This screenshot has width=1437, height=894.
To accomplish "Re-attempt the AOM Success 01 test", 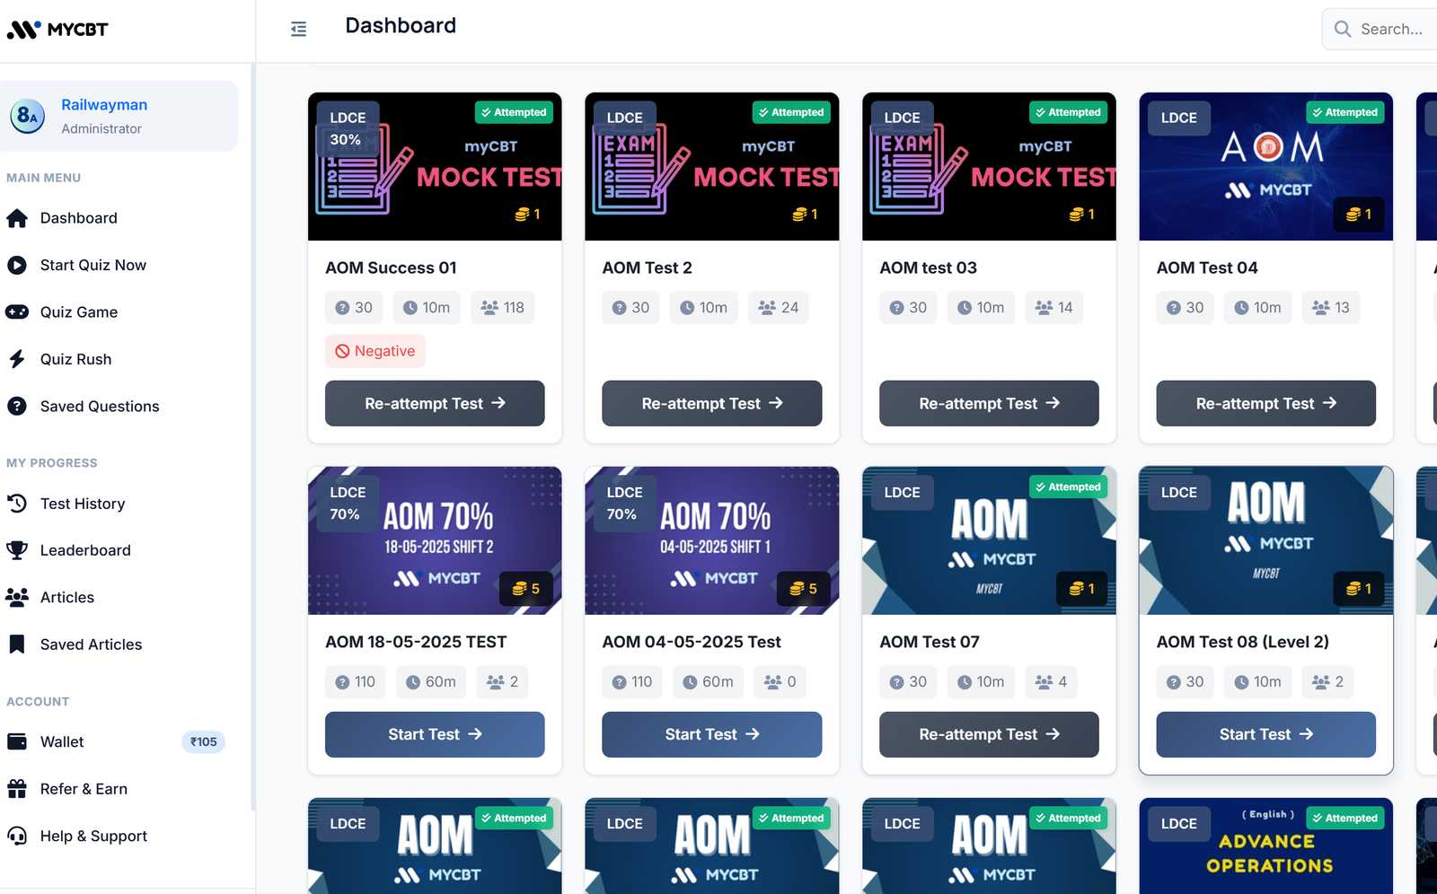I will [434, 403].
